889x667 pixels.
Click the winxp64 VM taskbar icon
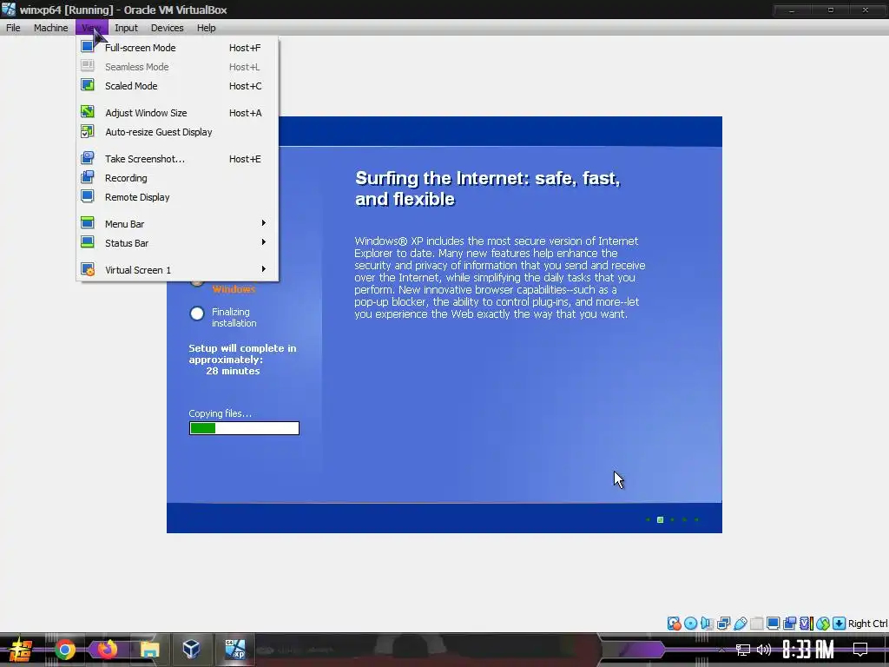click(x=234, y=650)
